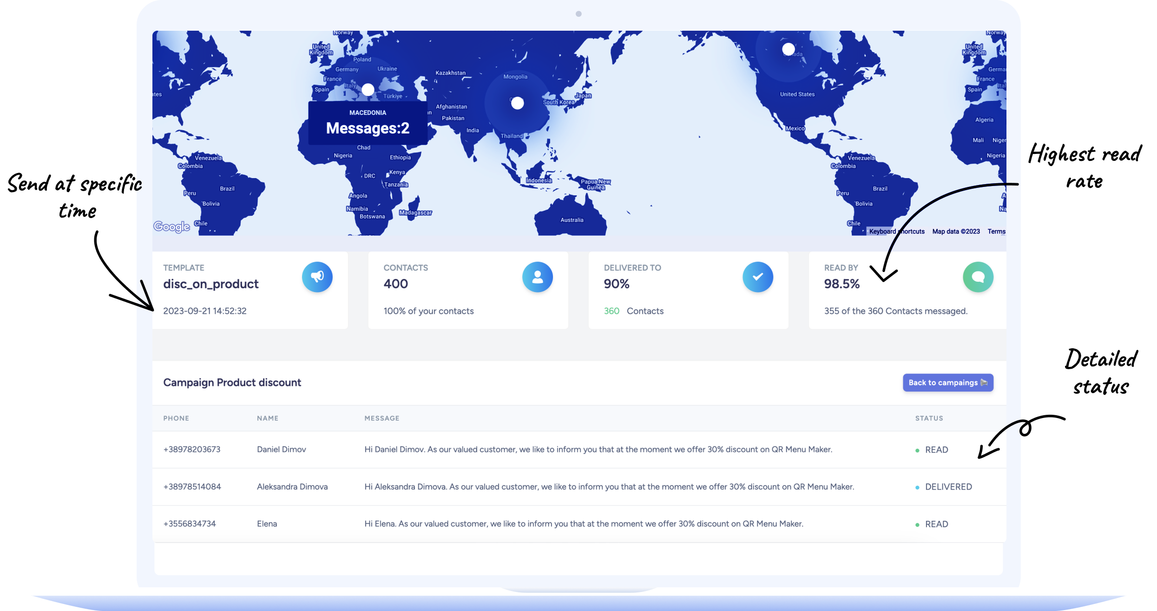Click the green chat bubble icon
1157x611 pixels.
click(978, 277)
